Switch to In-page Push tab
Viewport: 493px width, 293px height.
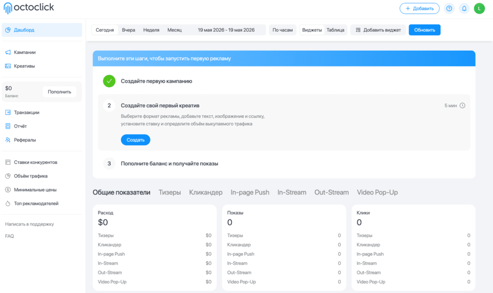point(250,193)
